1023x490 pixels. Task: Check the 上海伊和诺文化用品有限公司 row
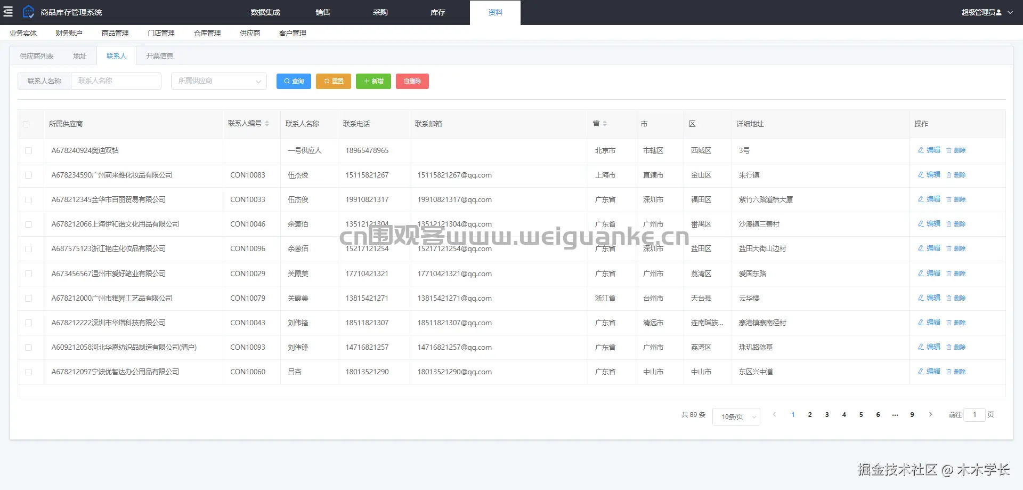tap(29, 224)
